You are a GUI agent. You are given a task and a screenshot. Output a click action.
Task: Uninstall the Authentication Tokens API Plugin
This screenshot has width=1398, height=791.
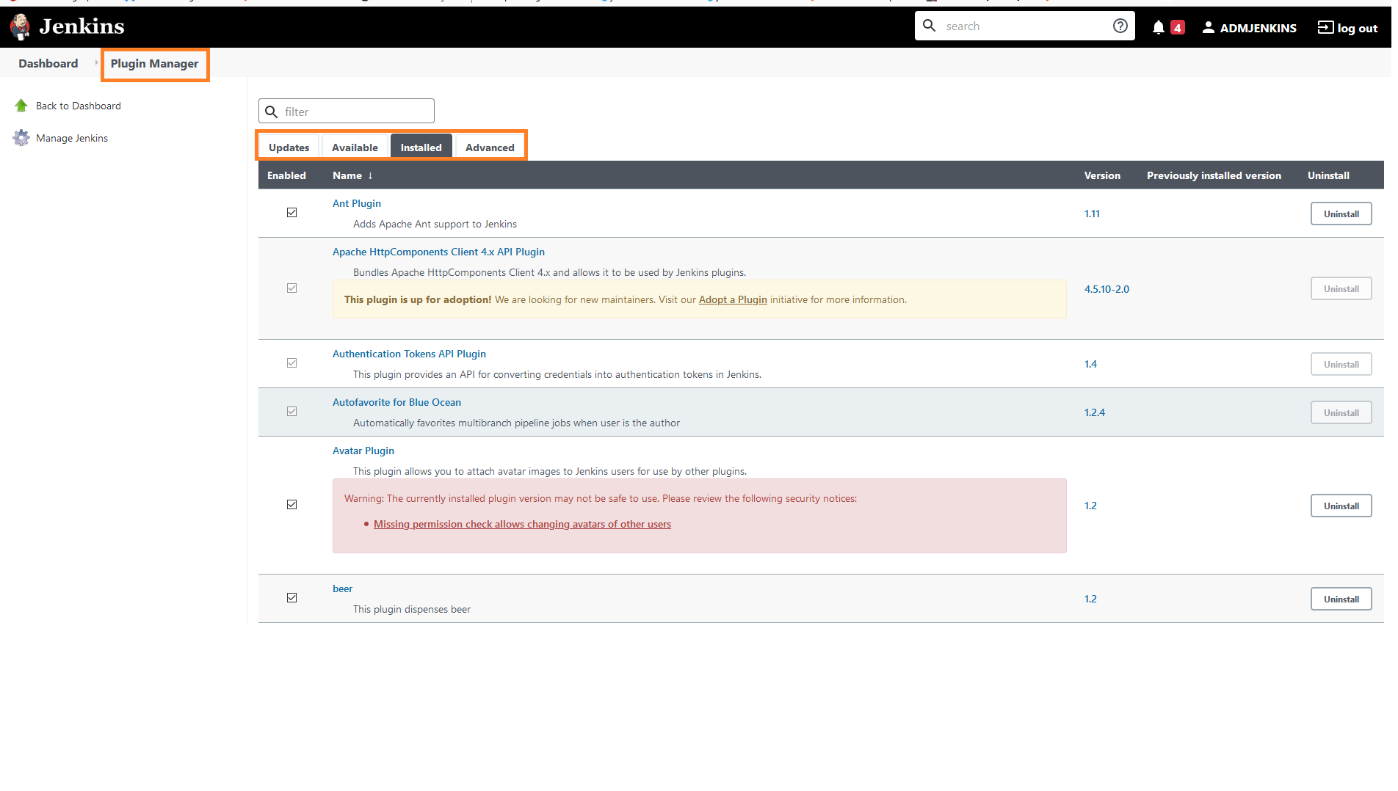click(1341, 364)
